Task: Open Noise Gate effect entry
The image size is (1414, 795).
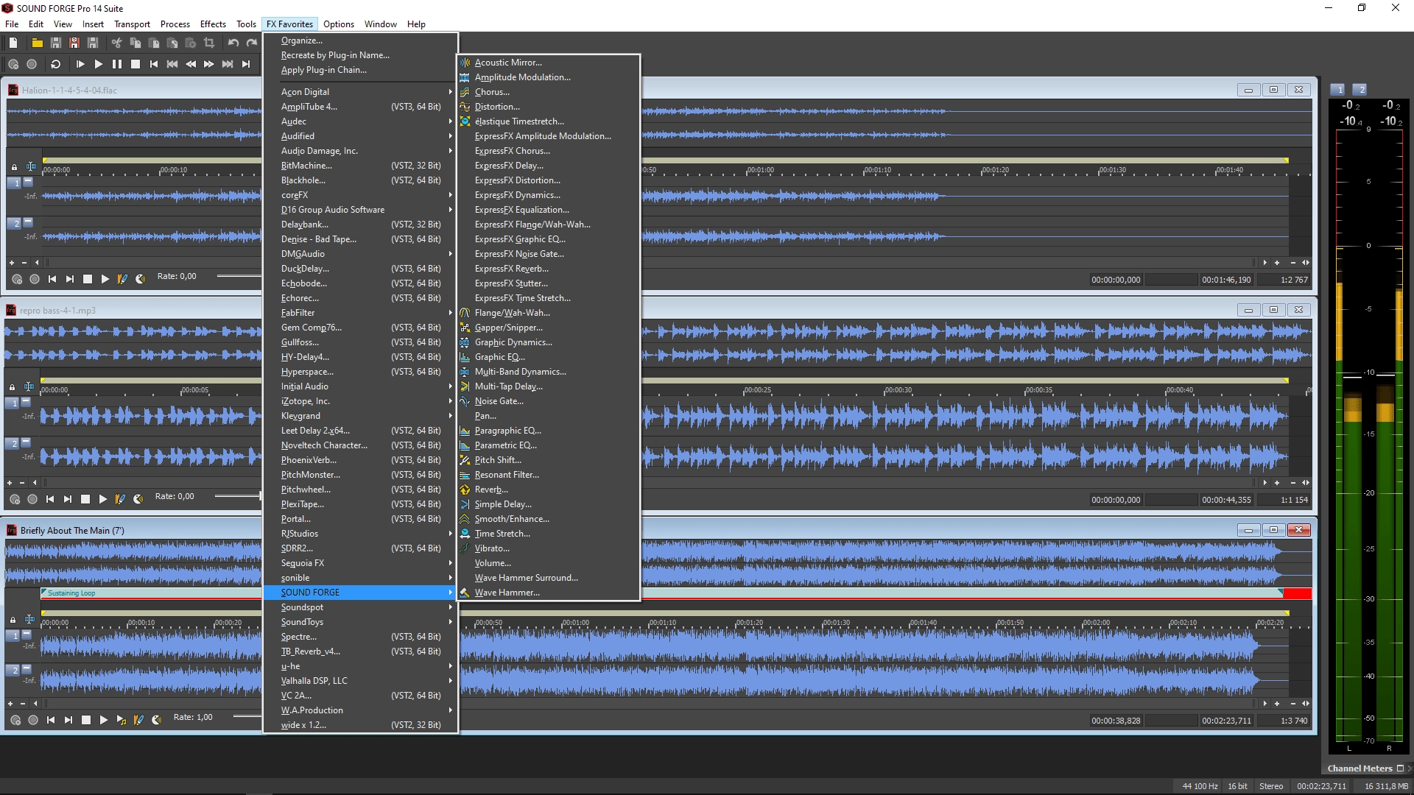Action: 548,401
